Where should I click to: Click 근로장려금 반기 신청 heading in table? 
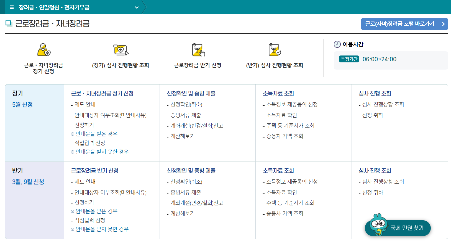(x=95, y=171)
